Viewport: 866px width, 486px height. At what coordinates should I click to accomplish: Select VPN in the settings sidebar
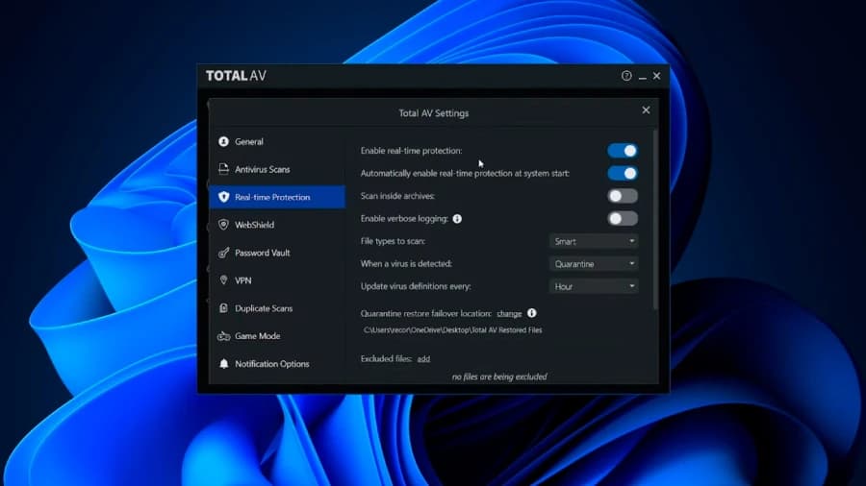277,279
